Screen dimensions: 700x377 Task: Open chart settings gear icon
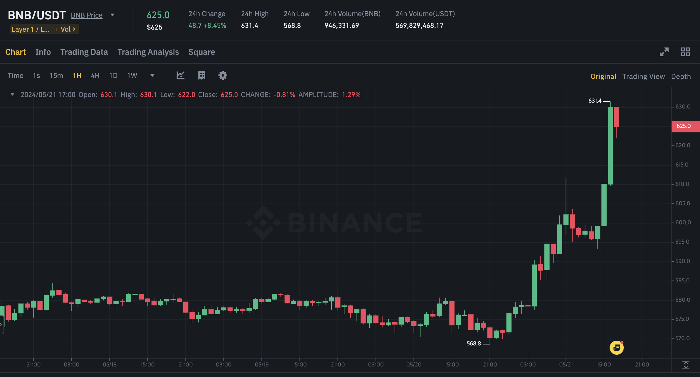[223, 75]
